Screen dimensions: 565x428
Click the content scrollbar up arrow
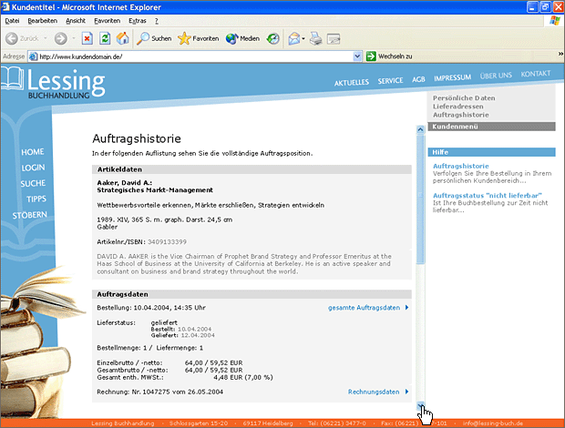pyautogui.click(x=420, y=129)
